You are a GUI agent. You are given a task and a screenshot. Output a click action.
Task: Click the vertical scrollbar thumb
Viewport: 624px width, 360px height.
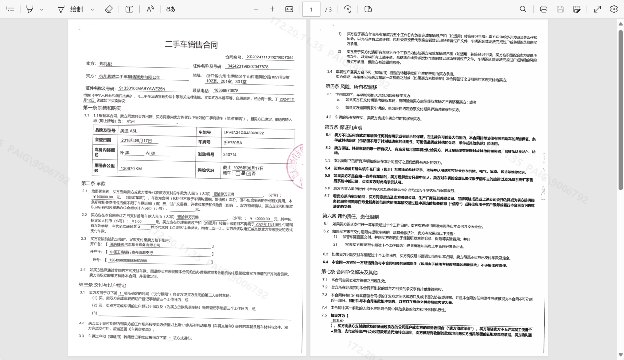click(621, 110)
